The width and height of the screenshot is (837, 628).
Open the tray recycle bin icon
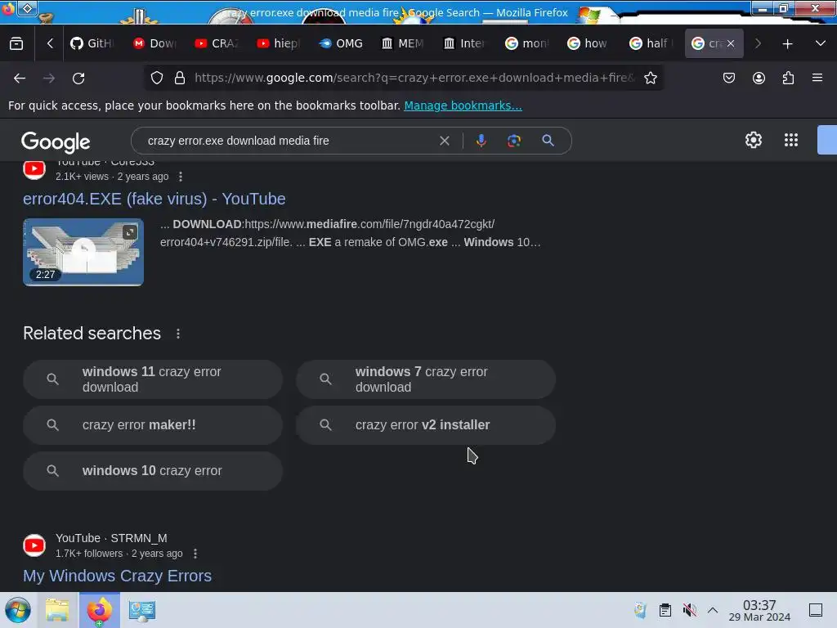640,610
